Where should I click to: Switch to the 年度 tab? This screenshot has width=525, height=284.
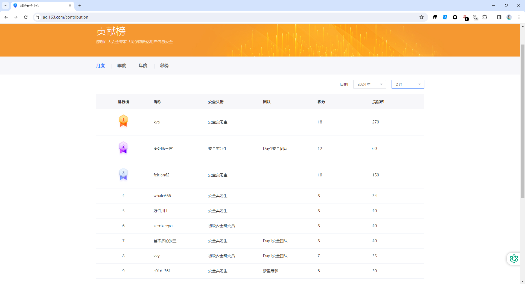[x=143, y=66]
